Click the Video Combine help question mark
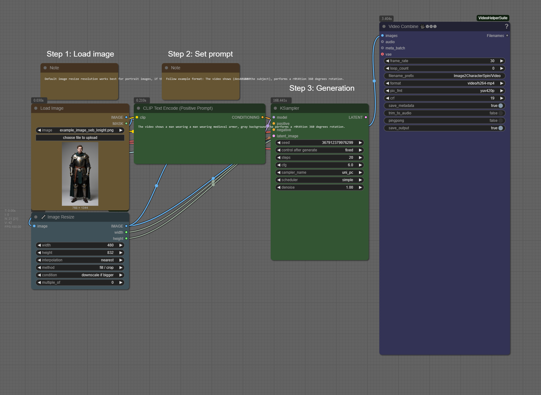 coord(506,26)
